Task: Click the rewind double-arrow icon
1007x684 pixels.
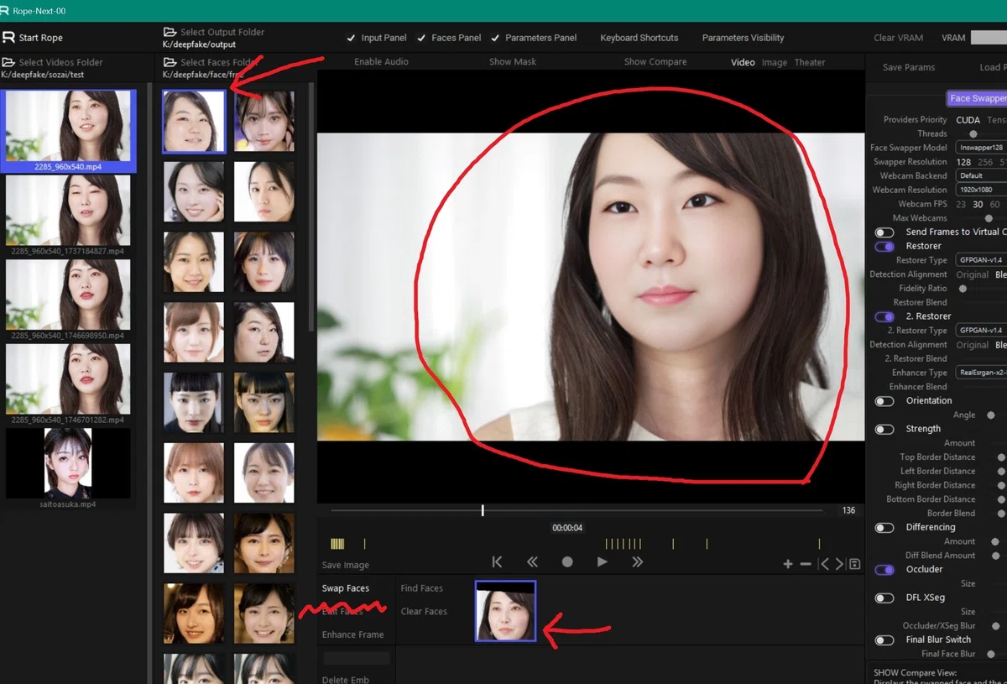Action: click(532, 562)
